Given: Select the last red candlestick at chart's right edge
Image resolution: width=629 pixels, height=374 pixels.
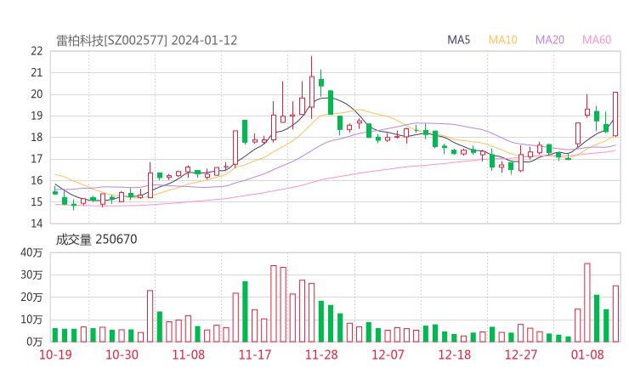Looking at the screenshot, I should pos(615,115).
